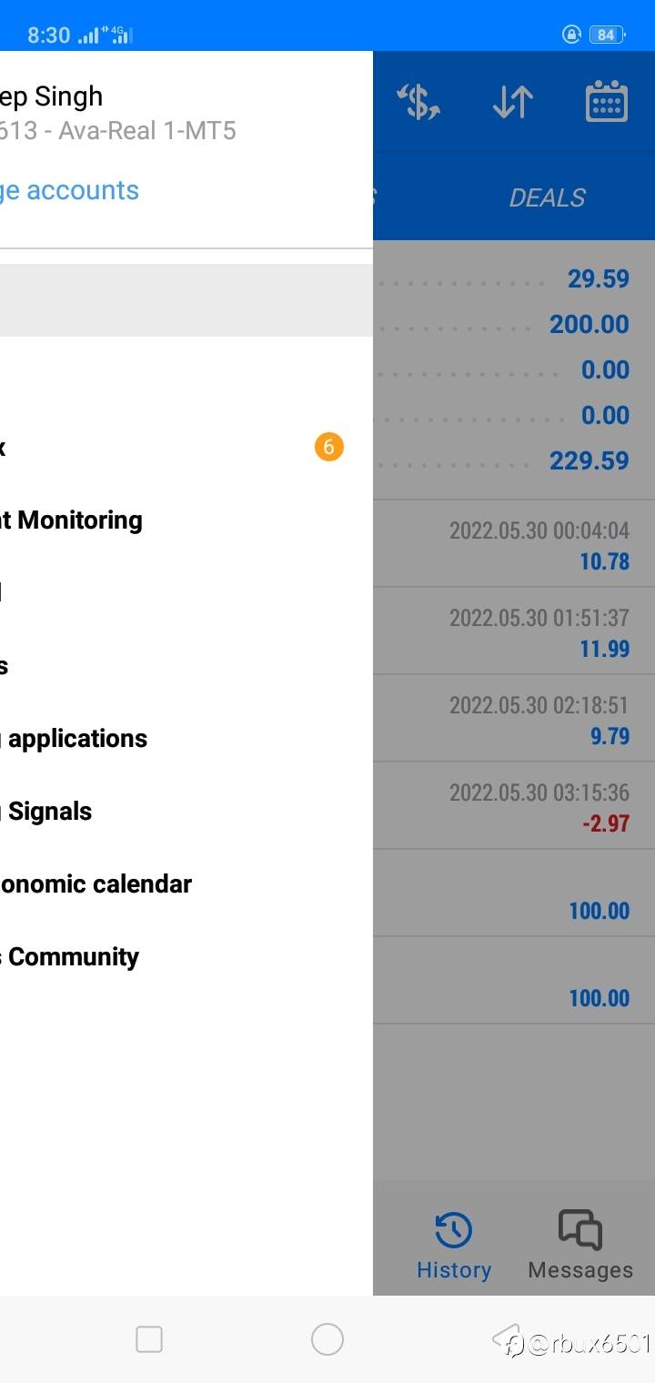Screen dimensions: 655x1383
Task: Switch to the DEALS tab
Action: click(x=547, y=197)
